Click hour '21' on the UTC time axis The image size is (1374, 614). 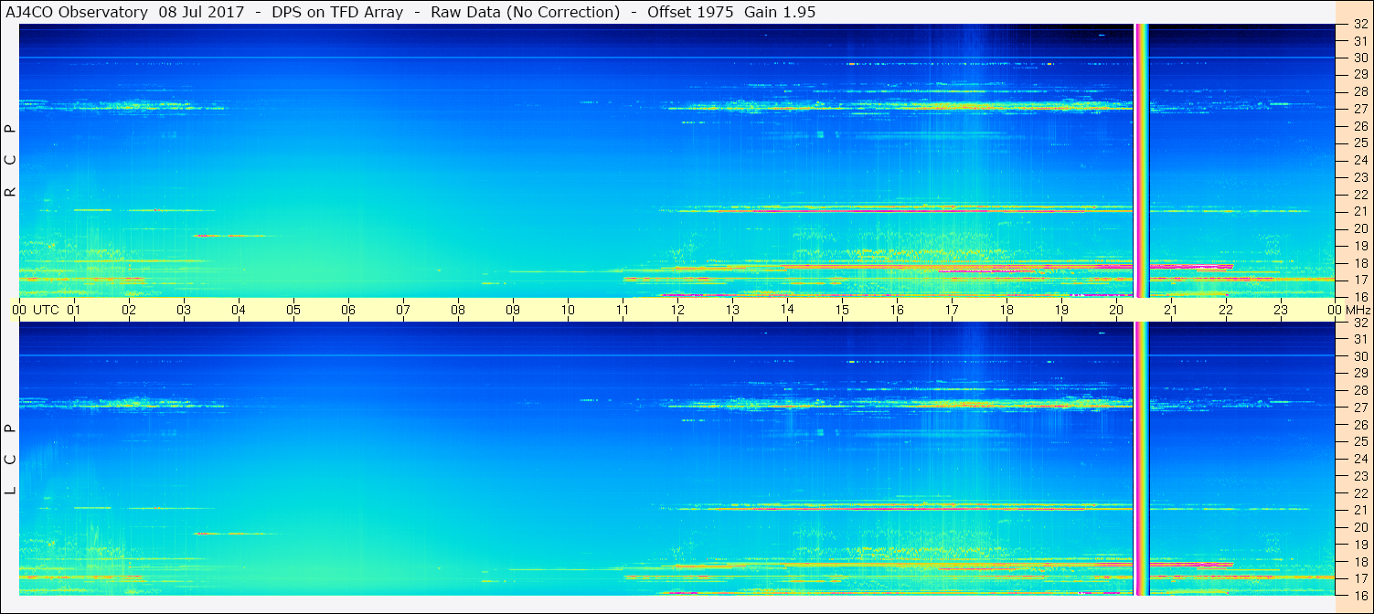pos(1171,310)
